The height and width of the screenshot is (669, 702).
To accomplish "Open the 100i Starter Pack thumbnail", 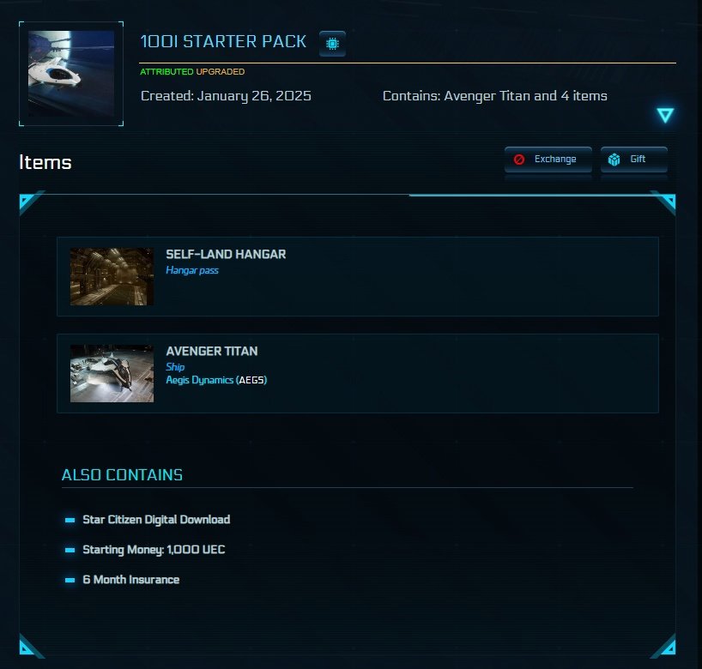I will point(71,74).
